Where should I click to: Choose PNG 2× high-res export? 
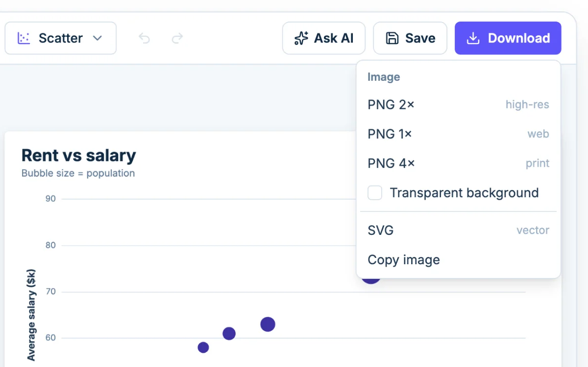458,105
